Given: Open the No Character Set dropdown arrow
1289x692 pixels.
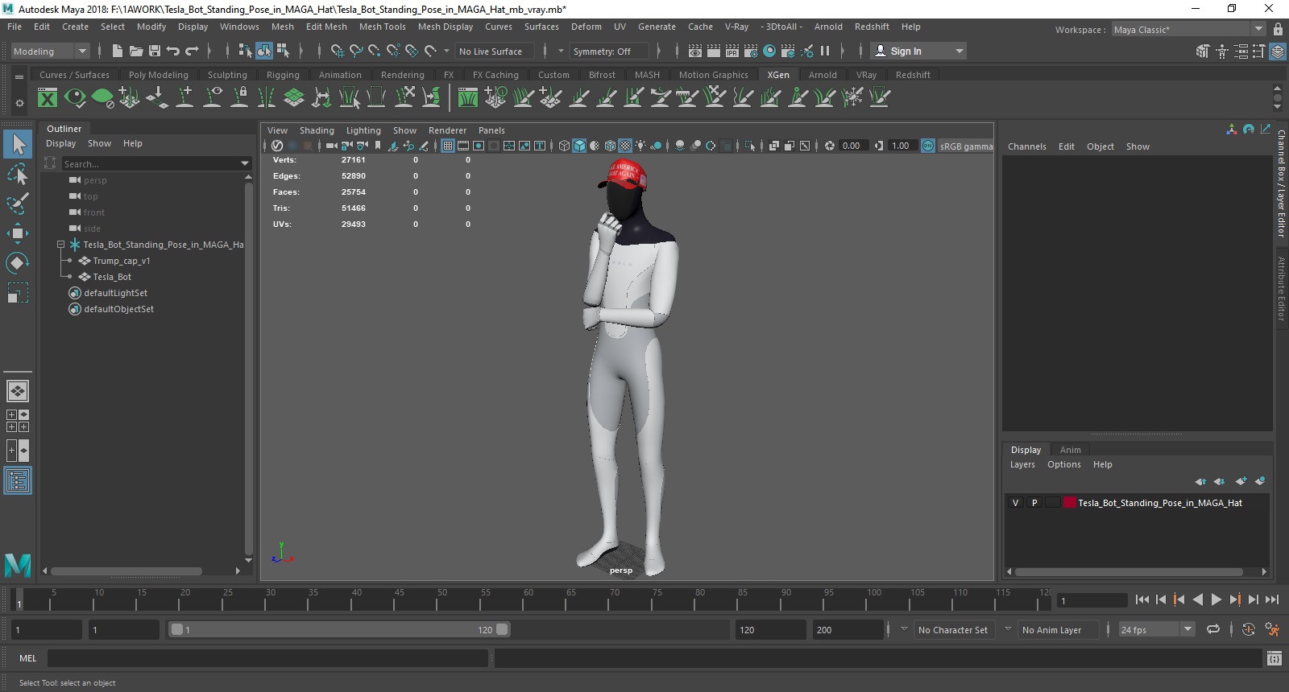Looking at the screenshot, I should point(904,629).
